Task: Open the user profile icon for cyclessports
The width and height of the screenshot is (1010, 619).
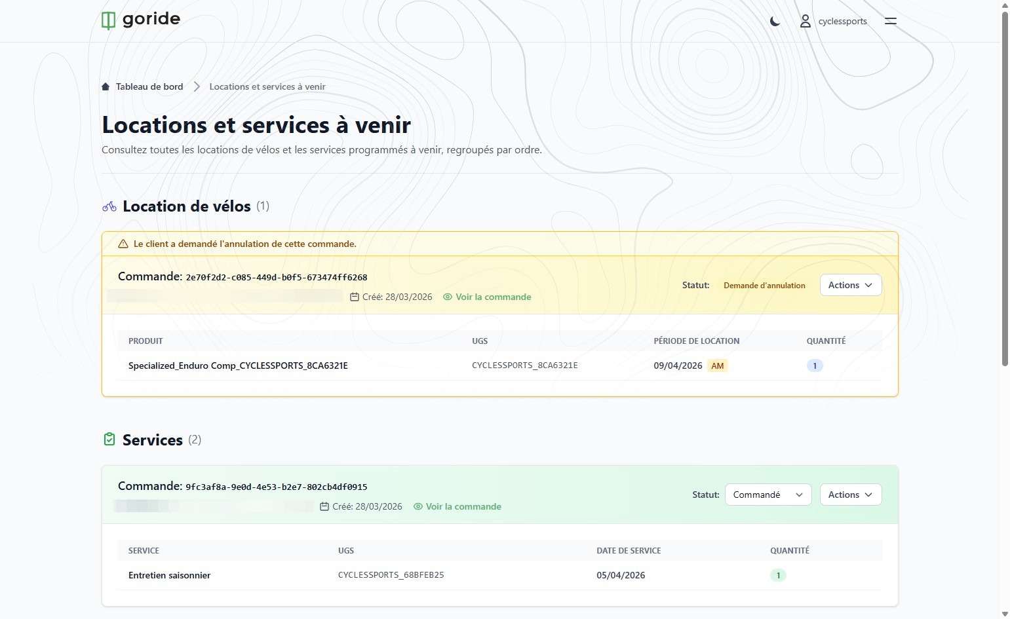Action: 805,21
